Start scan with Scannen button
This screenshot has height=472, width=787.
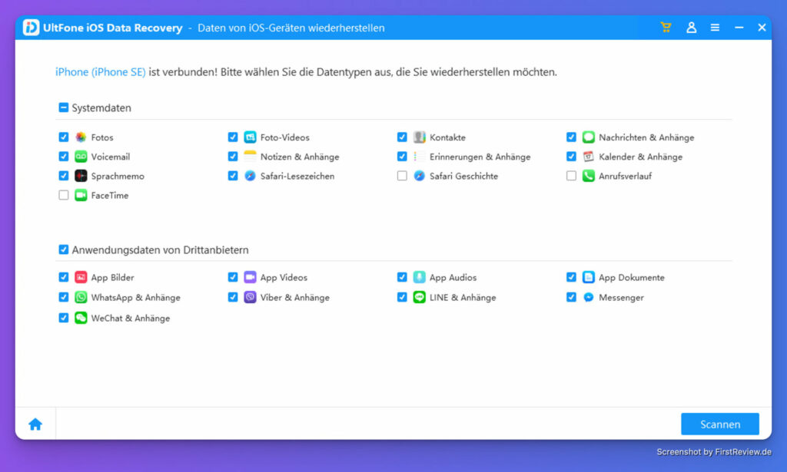(719, 424)
